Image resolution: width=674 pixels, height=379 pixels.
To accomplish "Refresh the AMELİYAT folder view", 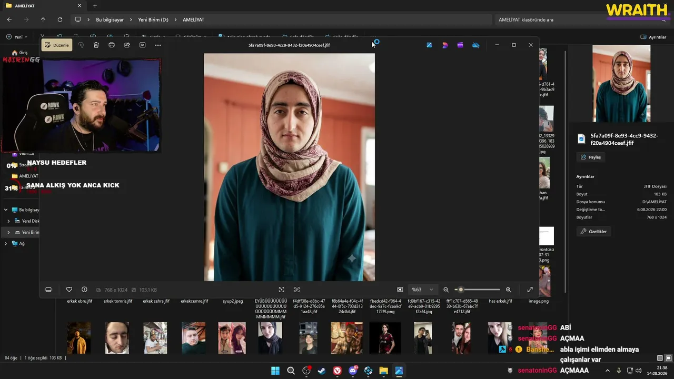I will (60, 19).
